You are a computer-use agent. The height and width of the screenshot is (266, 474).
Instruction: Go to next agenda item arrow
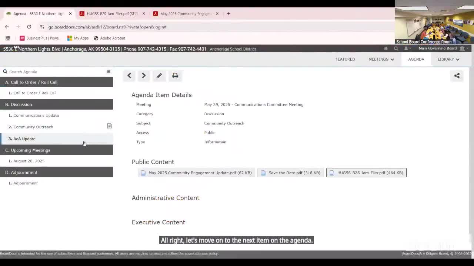[144, 76]
